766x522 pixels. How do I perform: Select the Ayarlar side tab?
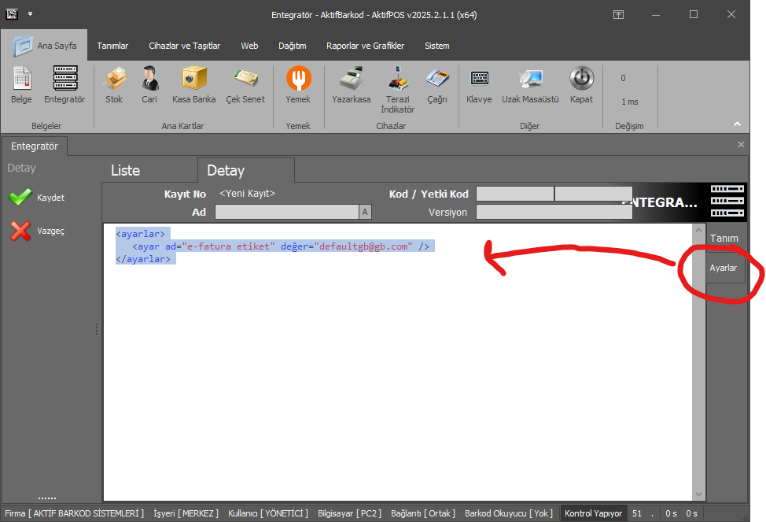coord(724,268)
